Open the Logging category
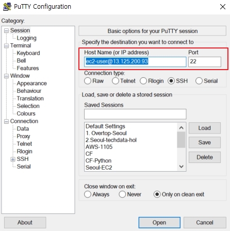The height and width of the screenshot is (231, 230). 26,38
